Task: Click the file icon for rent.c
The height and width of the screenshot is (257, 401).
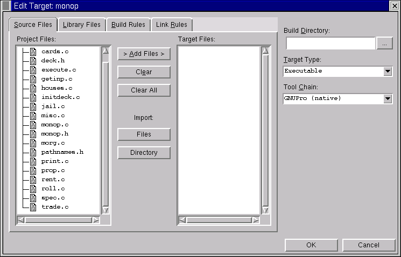Action: click(33, 180)
